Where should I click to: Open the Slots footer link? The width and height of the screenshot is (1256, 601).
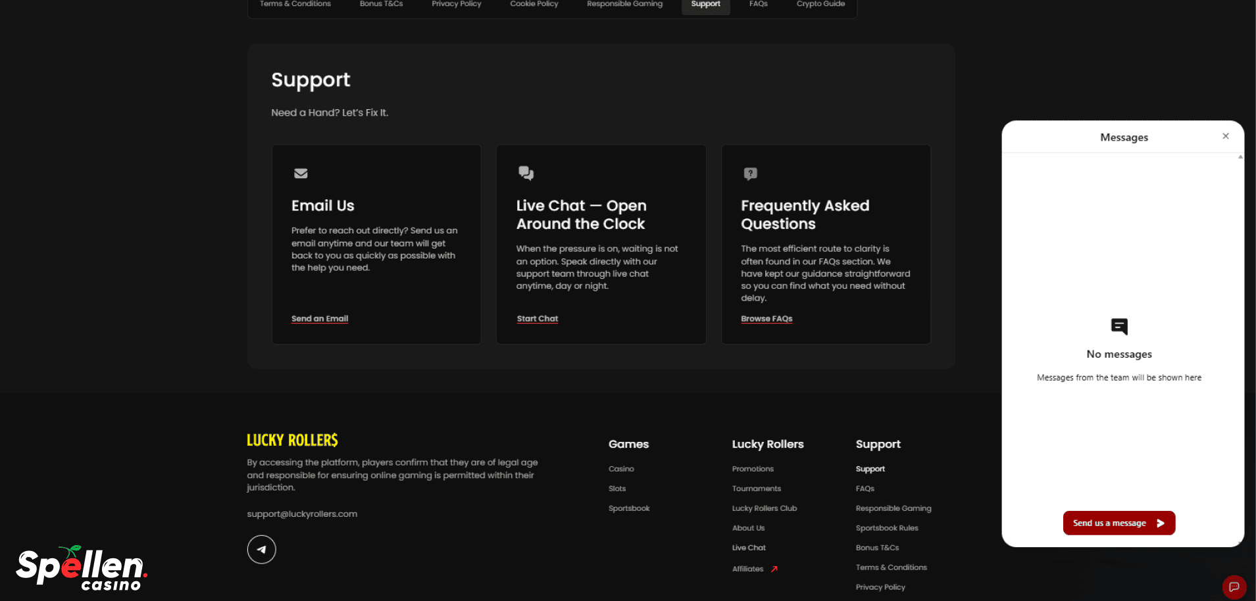click(617, 489)
